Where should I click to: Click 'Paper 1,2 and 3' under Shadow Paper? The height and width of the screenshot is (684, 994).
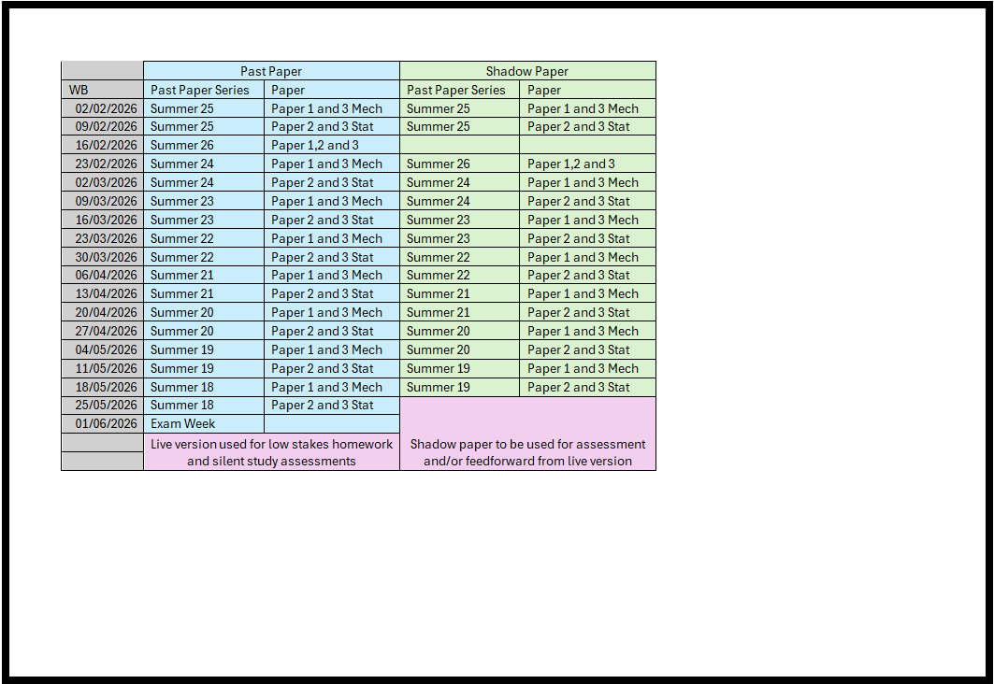coord(587,164)
